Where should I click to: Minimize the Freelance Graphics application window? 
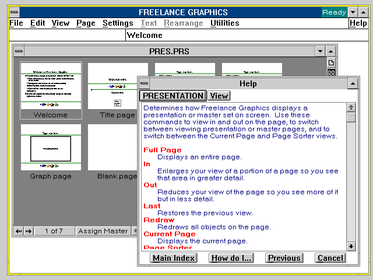click(x=353, y=12)
